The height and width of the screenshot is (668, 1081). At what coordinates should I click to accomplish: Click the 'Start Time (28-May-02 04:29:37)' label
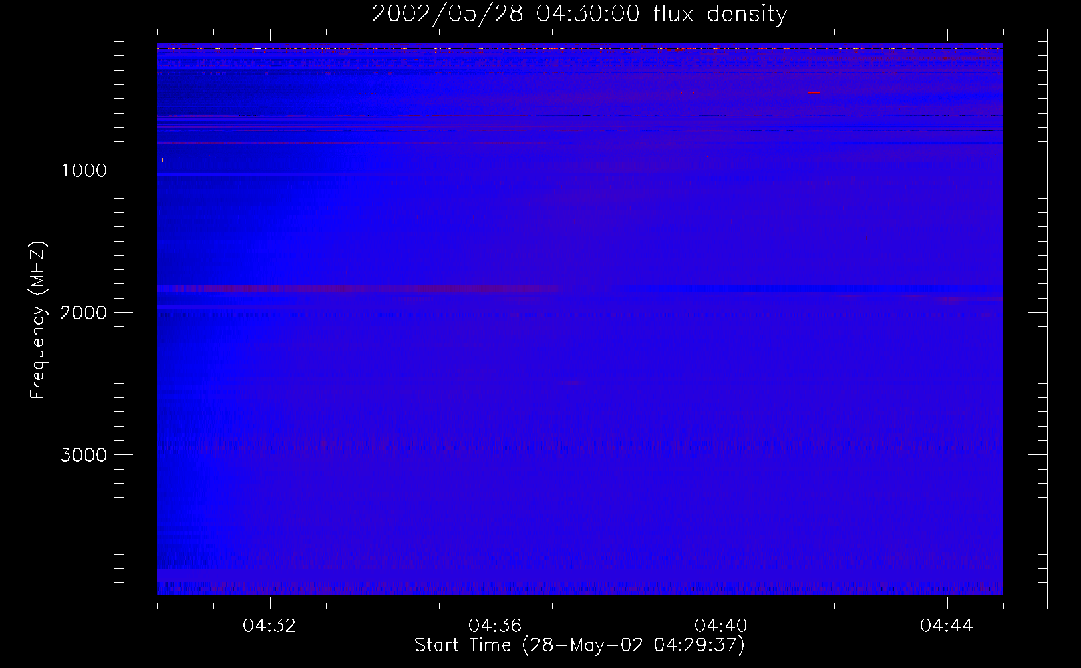pos(579,645)
